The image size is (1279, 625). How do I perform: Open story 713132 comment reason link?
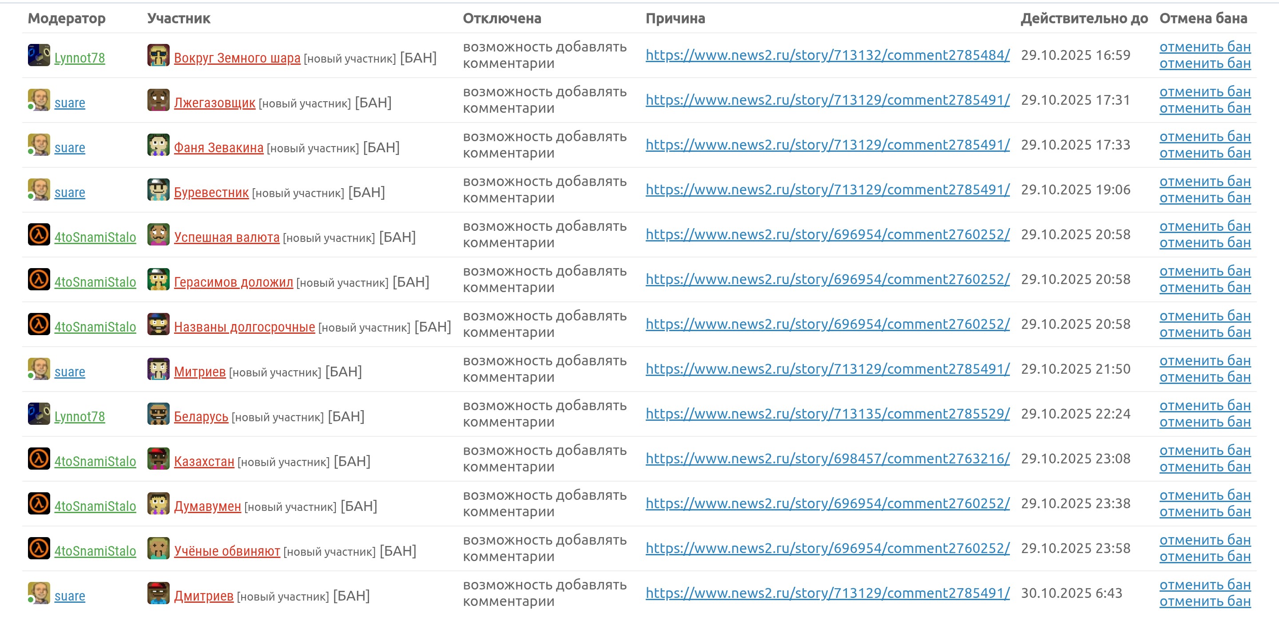pos(827,55)
